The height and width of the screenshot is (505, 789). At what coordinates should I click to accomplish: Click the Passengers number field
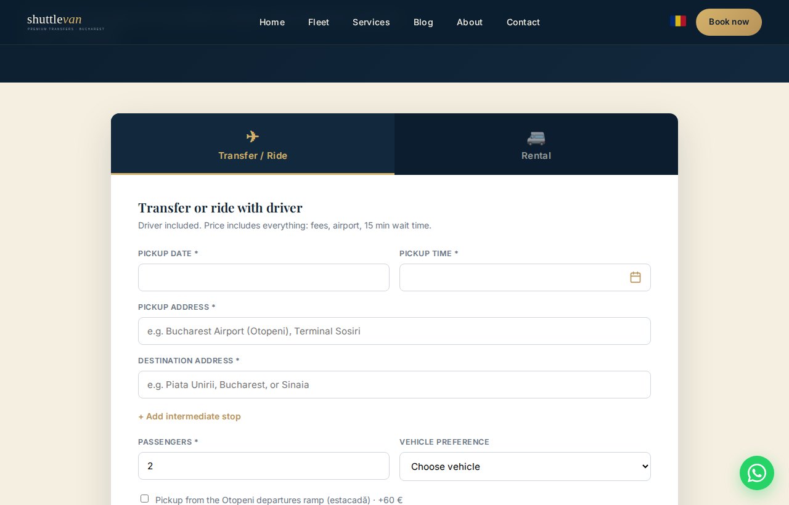tap(264, 466)
